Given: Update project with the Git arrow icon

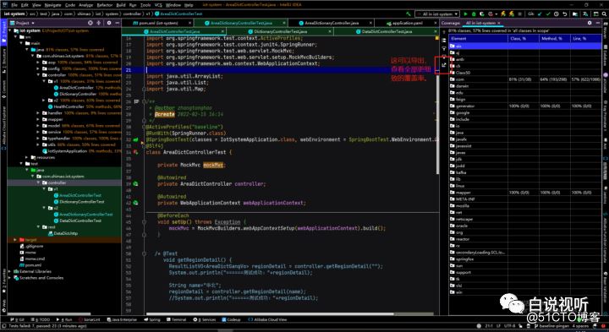Looking at the screenshot, I should tap(540, 14).
